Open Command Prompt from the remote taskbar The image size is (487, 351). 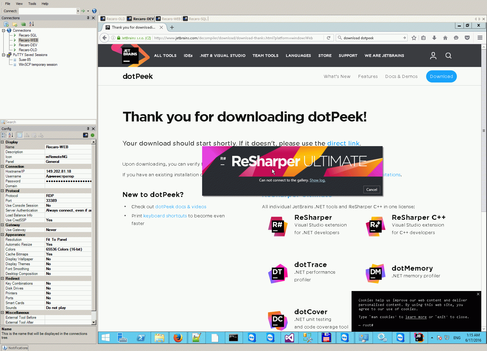233,338
